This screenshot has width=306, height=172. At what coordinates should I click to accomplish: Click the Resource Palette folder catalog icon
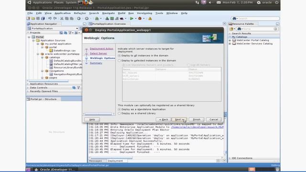coord(231,29)
